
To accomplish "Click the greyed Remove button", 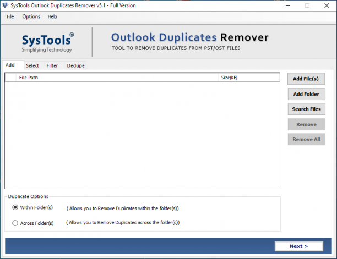I will click(x=306, y=124).
